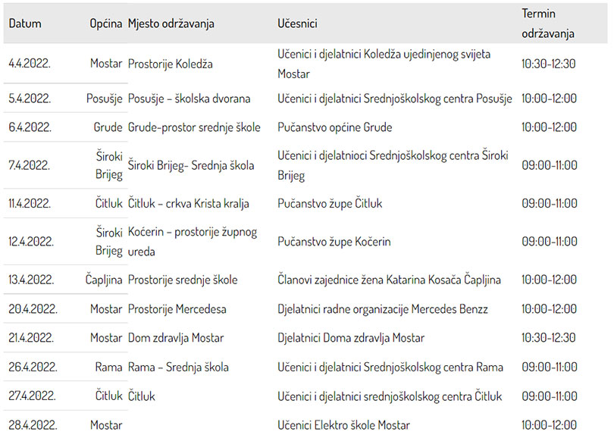Select the Pučanstvo općine Grude cell
Viewport: 614px width, 441px height.
click(x=335, y=127)
